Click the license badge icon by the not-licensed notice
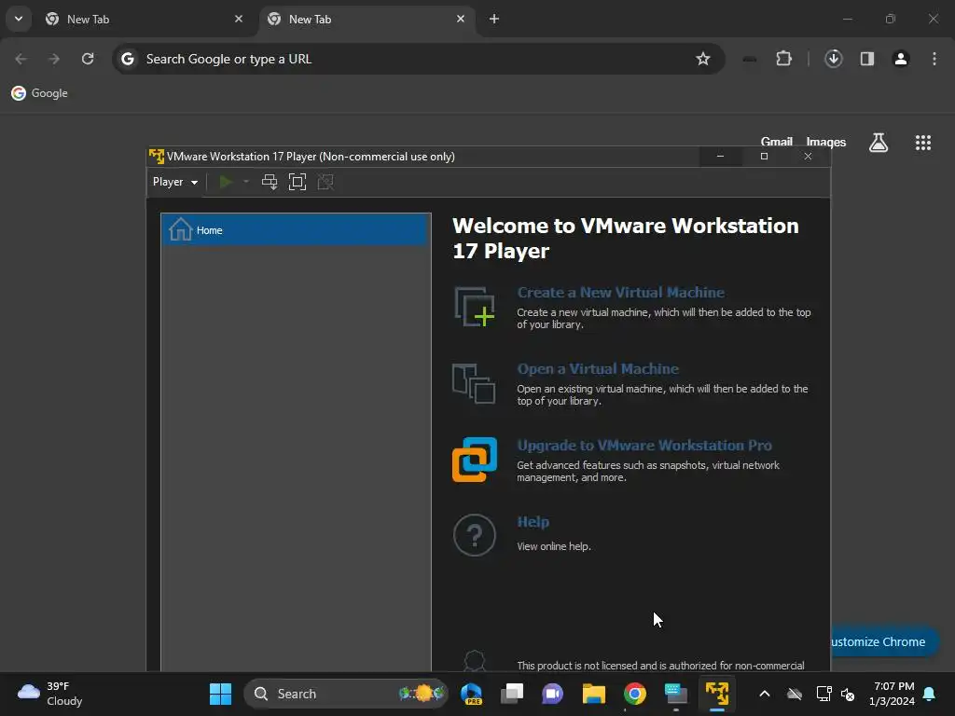This screenshot has width=955, height=716. (475, 661)
